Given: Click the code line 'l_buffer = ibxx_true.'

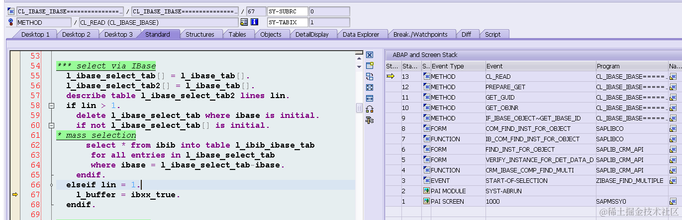Looking at the screenshot, I should pos(128,195).
